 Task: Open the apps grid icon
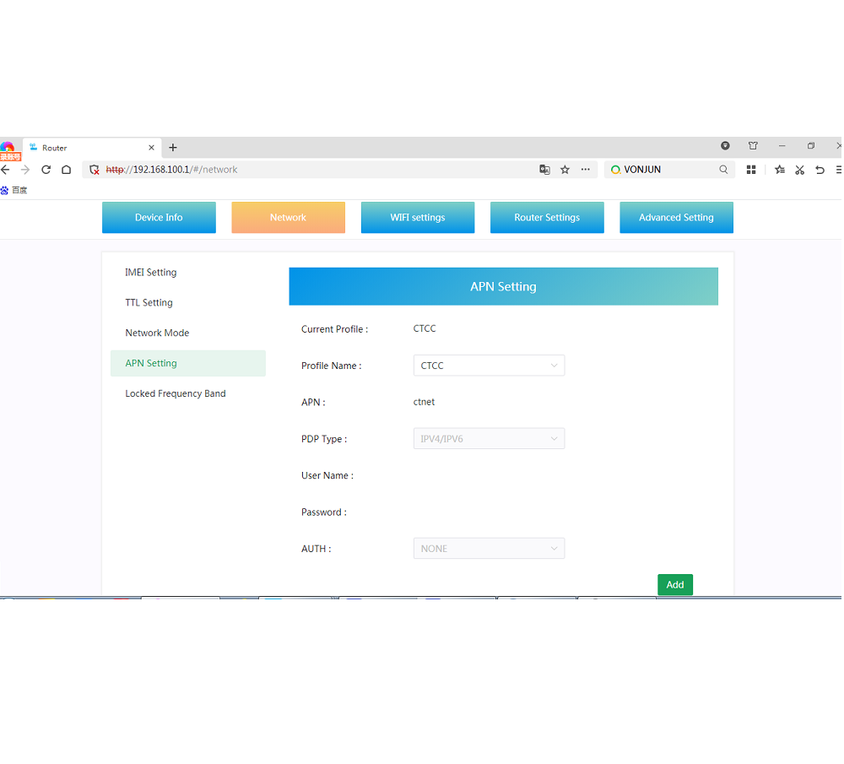[751, 170]
